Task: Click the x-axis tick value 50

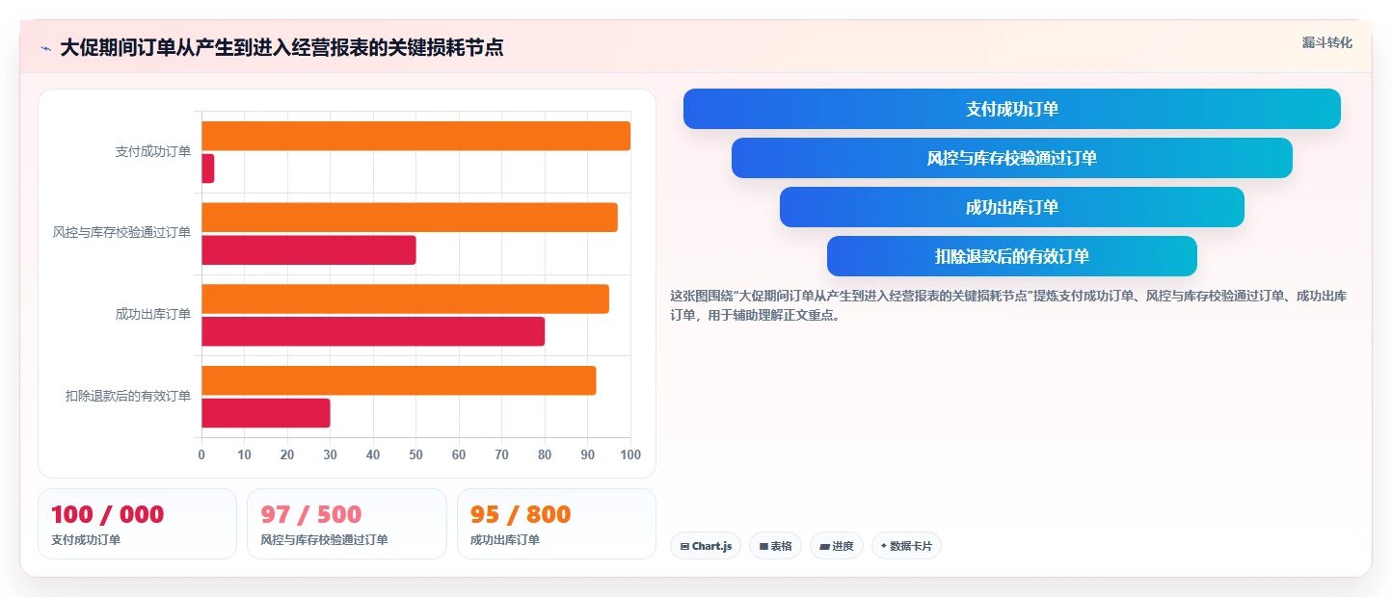Action: (x=415, y=454)
